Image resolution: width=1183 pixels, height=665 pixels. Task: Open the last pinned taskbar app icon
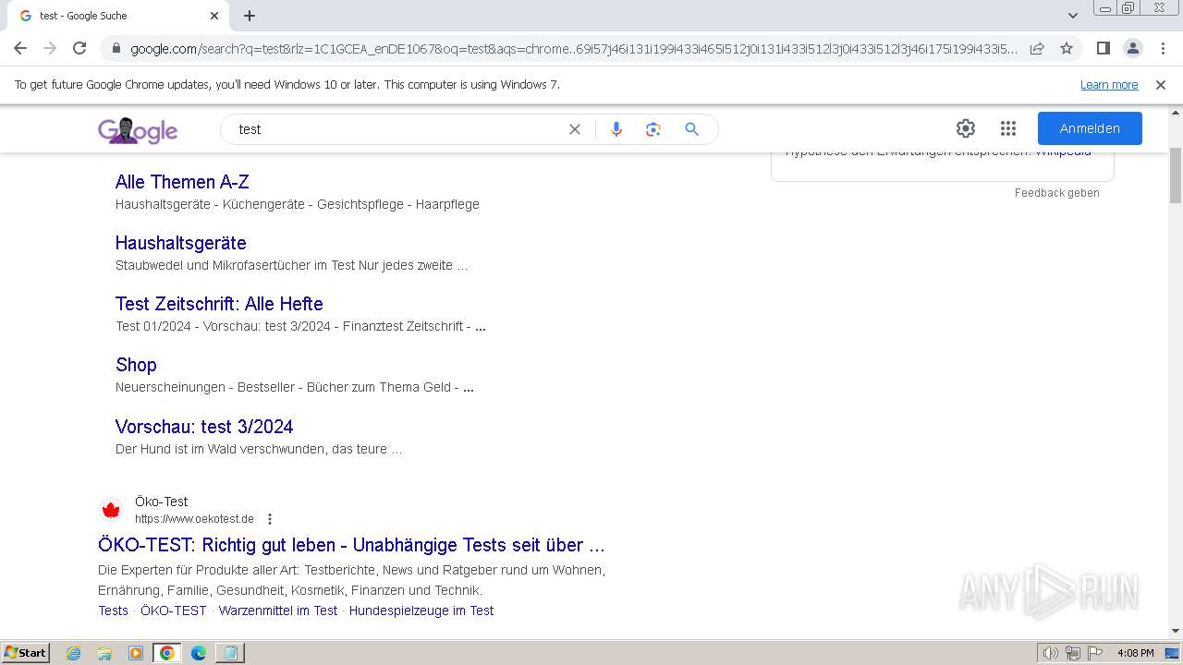(x=229, y=653)
